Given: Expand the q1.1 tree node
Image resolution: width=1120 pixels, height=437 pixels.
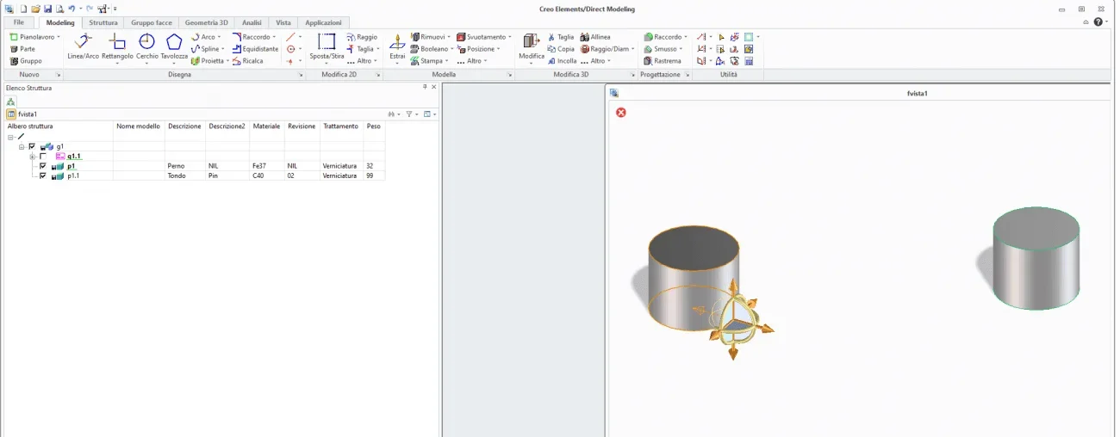Looking at the screenshot, I should [32, 157].
